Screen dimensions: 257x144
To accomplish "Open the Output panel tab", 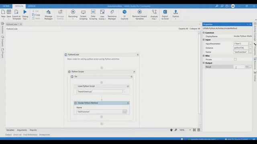I will 8,135.
